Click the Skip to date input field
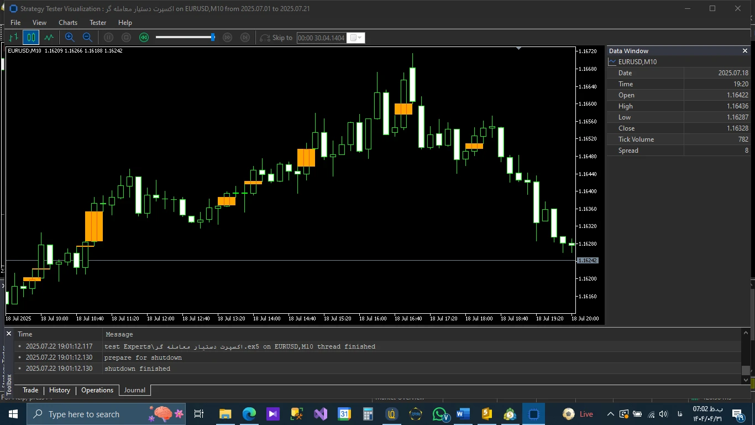 [322, 38]
